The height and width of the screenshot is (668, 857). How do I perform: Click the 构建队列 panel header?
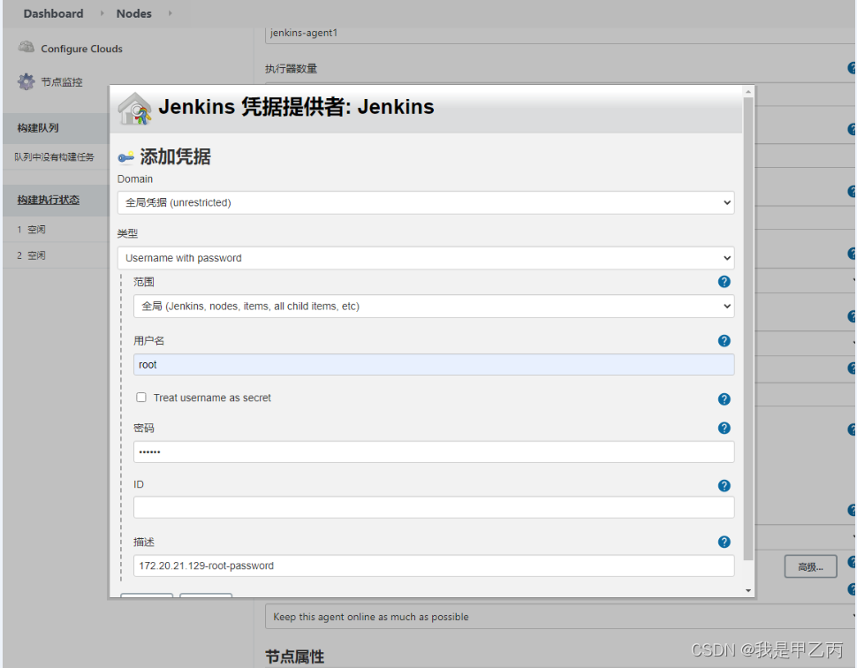coord(57,128)
